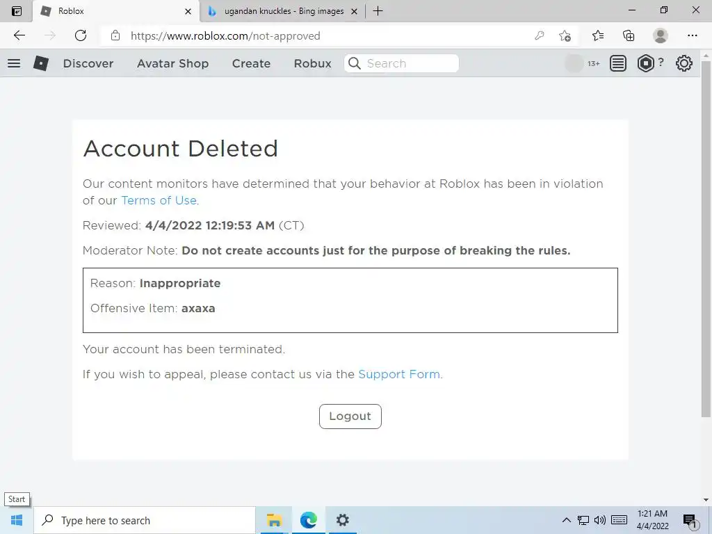Focus the Roblox Search field
Screen dimensions: 712x534
coord(401,63)
